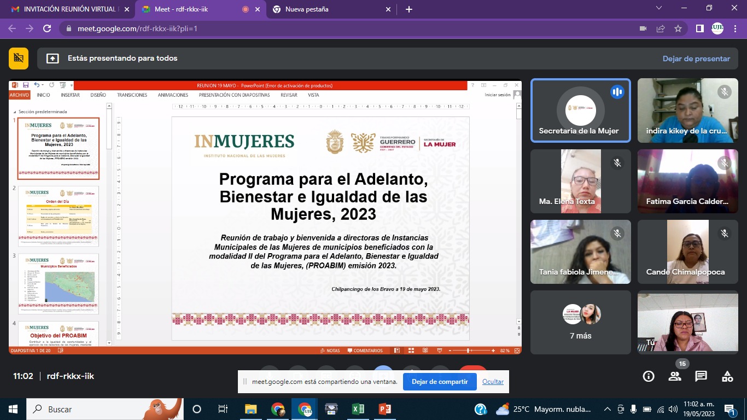Open the Archivo menu in PowerPoint
Viewport: 747px width, 420px height.
19,95
